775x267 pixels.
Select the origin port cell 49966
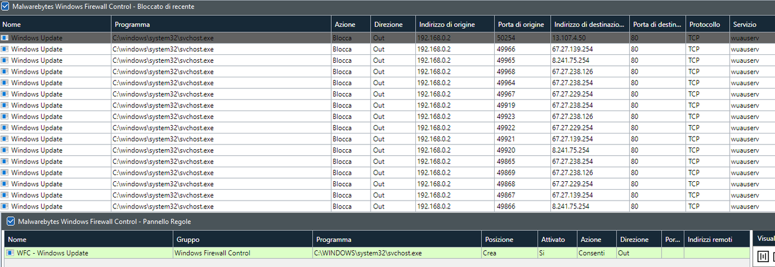pos(522,49)
